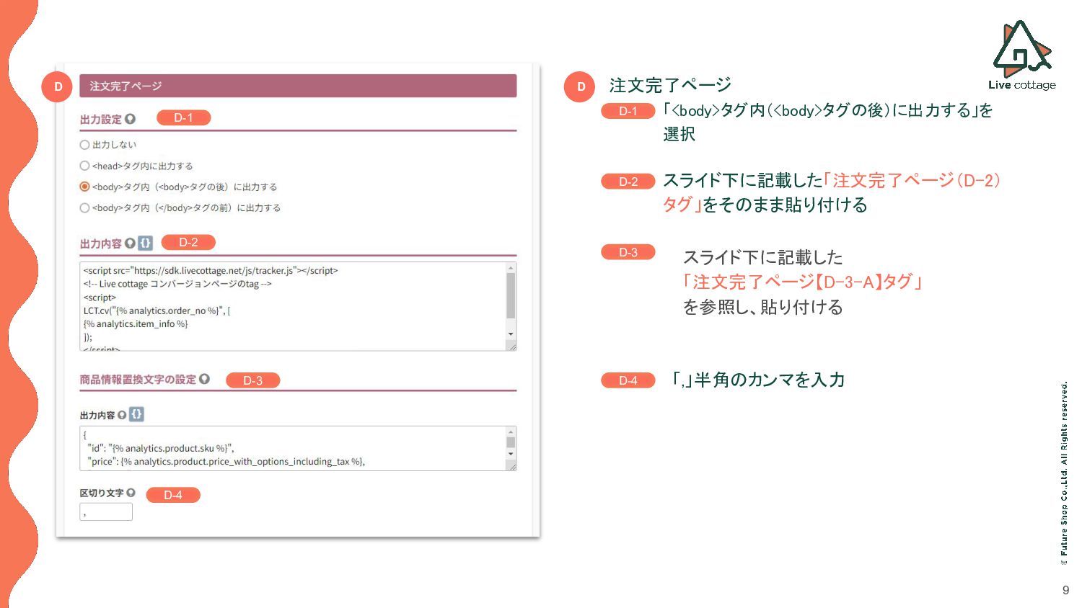Click up arrow of product info textarea scrollbar
1082x608 pixels.
[511, 432]
